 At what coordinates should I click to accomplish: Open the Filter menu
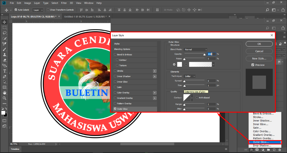[64, 3]
